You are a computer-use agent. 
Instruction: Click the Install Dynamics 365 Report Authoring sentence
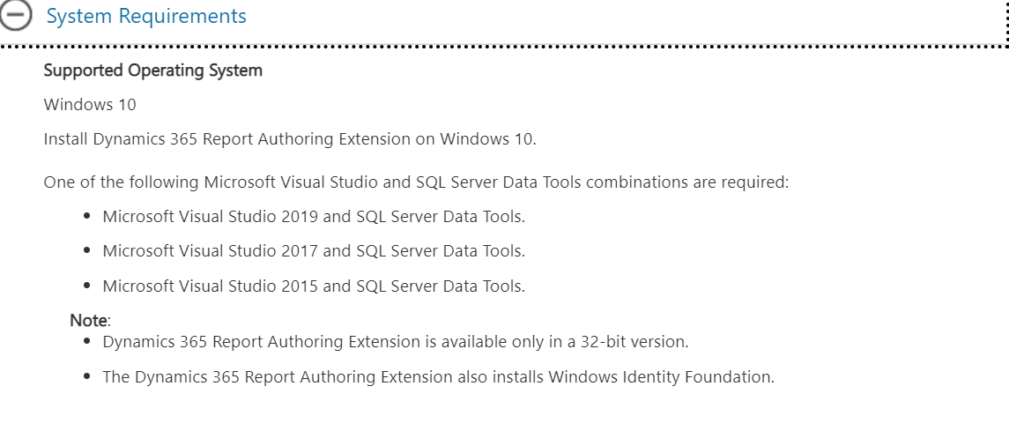click(x=290, y=139)
